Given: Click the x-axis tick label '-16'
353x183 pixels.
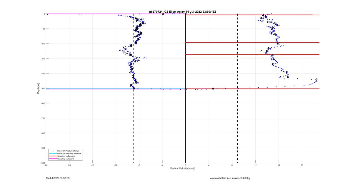Looking at the screenshot, I should [x=92, y=165].
